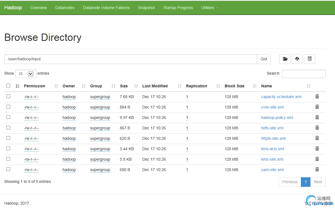Image resolution: width=335 pixels, height=208 pixels.
Task: Click the cut and paste list icon
Action: click(310, 59)
